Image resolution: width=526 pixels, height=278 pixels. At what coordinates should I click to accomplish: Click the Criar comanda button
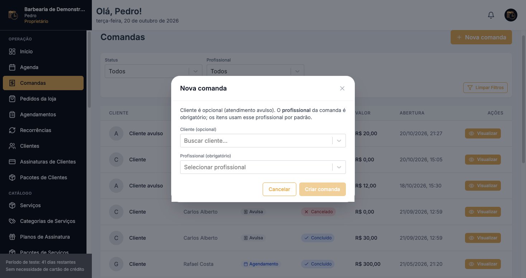[x=323, y=189]
